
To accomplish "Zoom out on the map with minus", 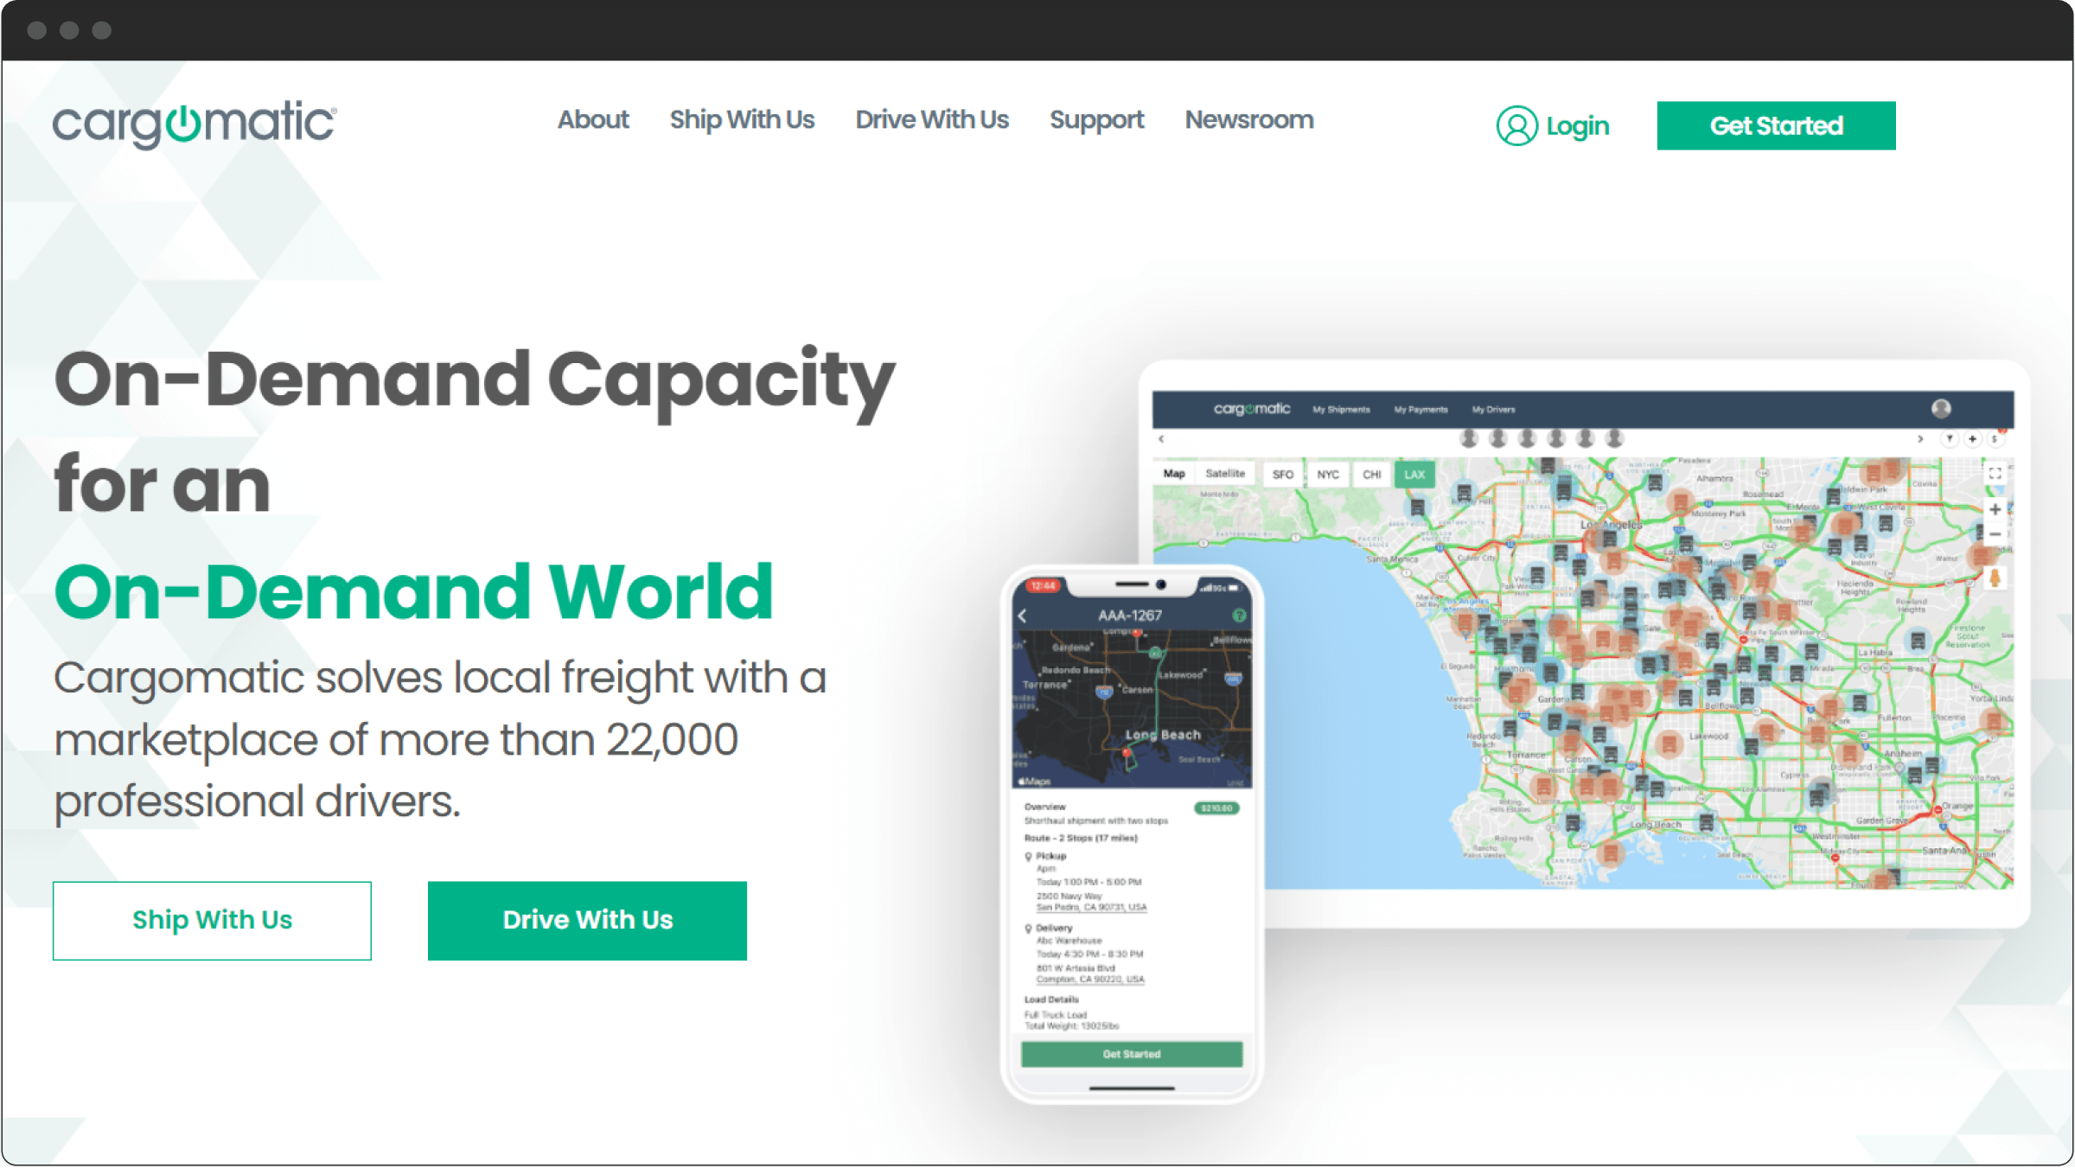I will tap(1995, 535).
